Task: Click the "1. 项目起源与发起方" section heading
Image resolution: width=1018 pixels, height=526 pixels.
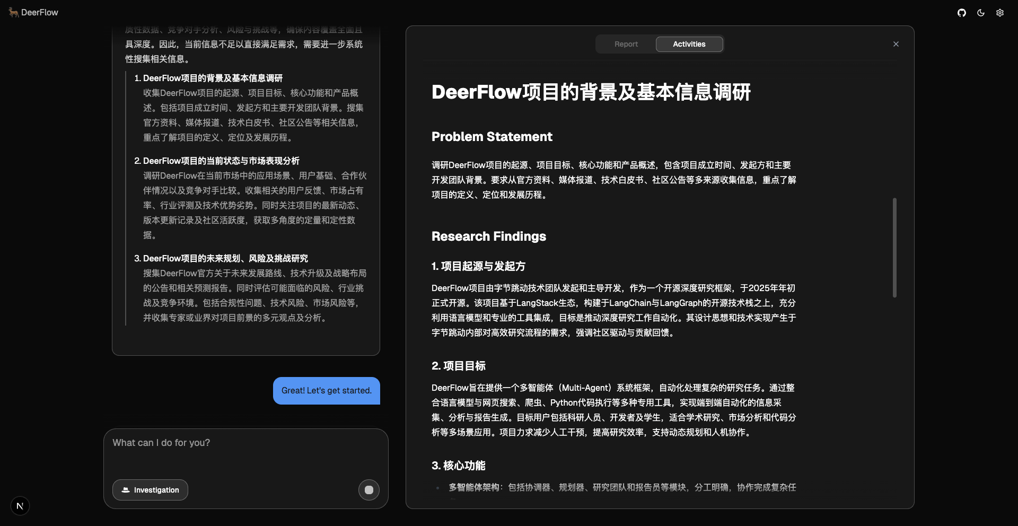Action: (x=478, y=266)
